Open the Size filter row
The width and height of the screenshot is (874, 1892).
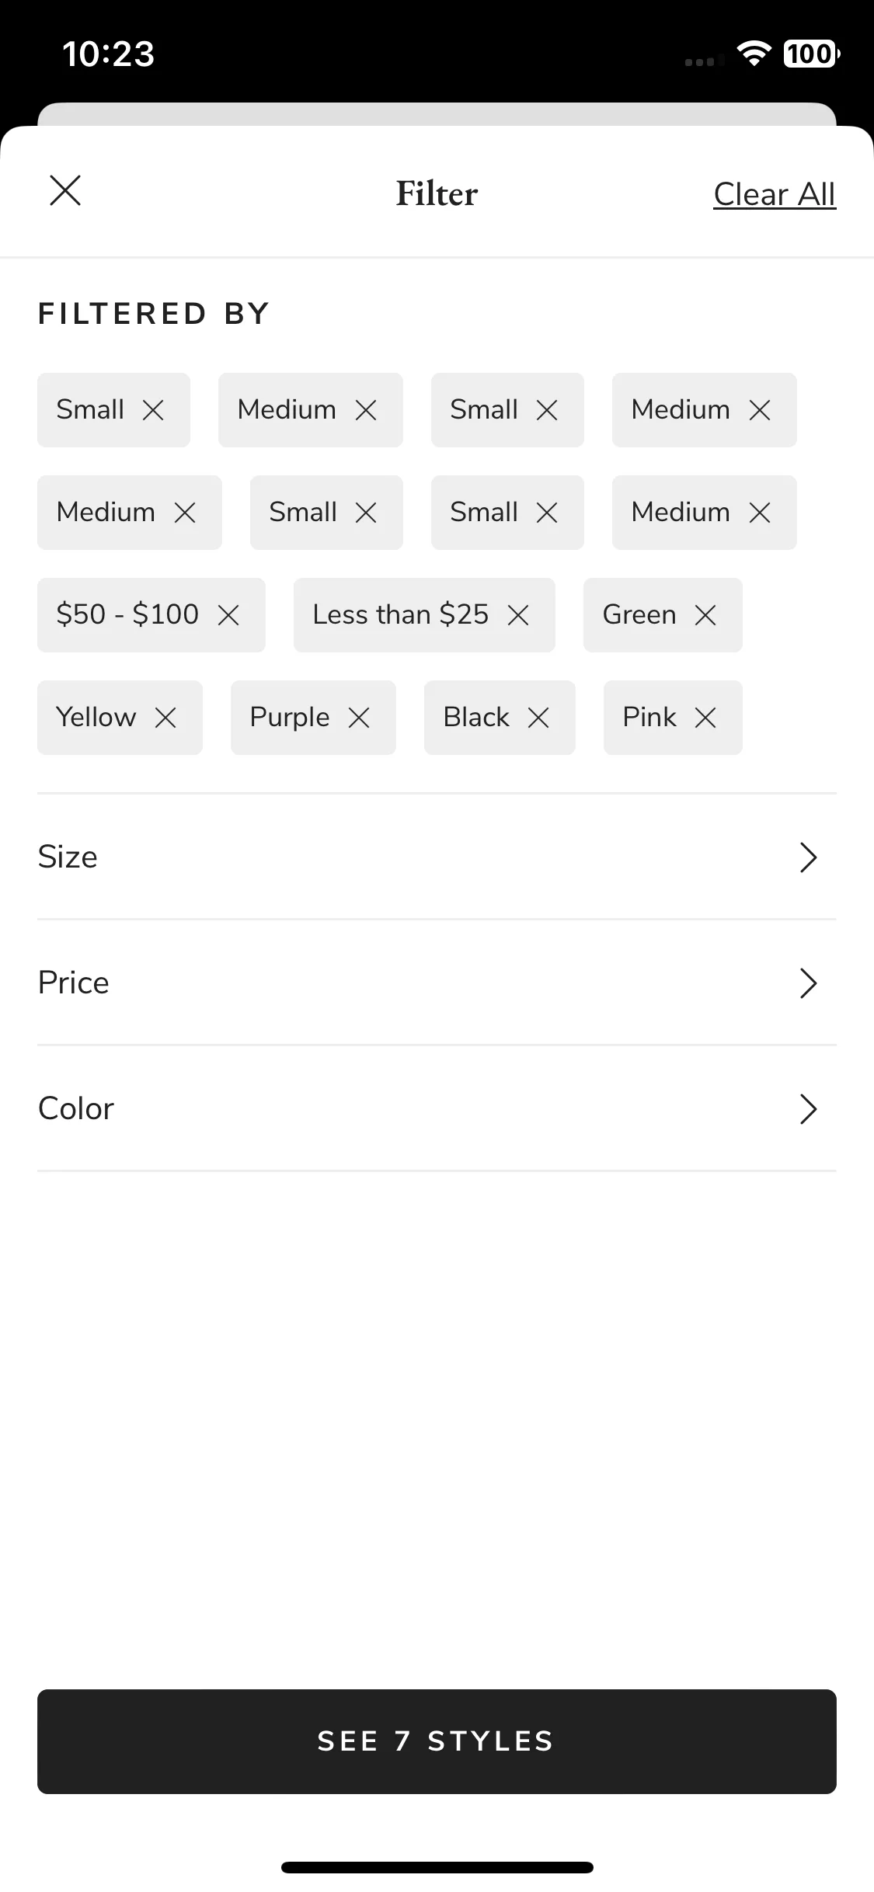(x=437, y=857)
